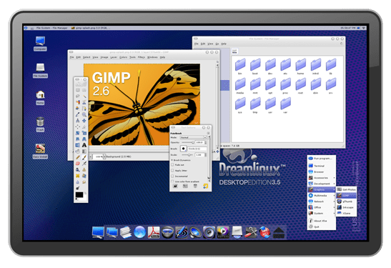Click the brush preview button in Tool Options

[183, 149]
